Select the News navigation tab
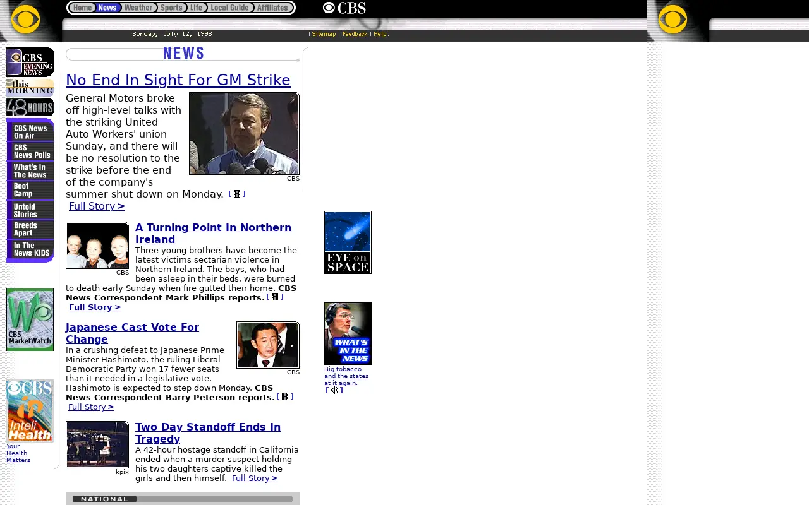The image size is (809, 505). tap(108, 8)
